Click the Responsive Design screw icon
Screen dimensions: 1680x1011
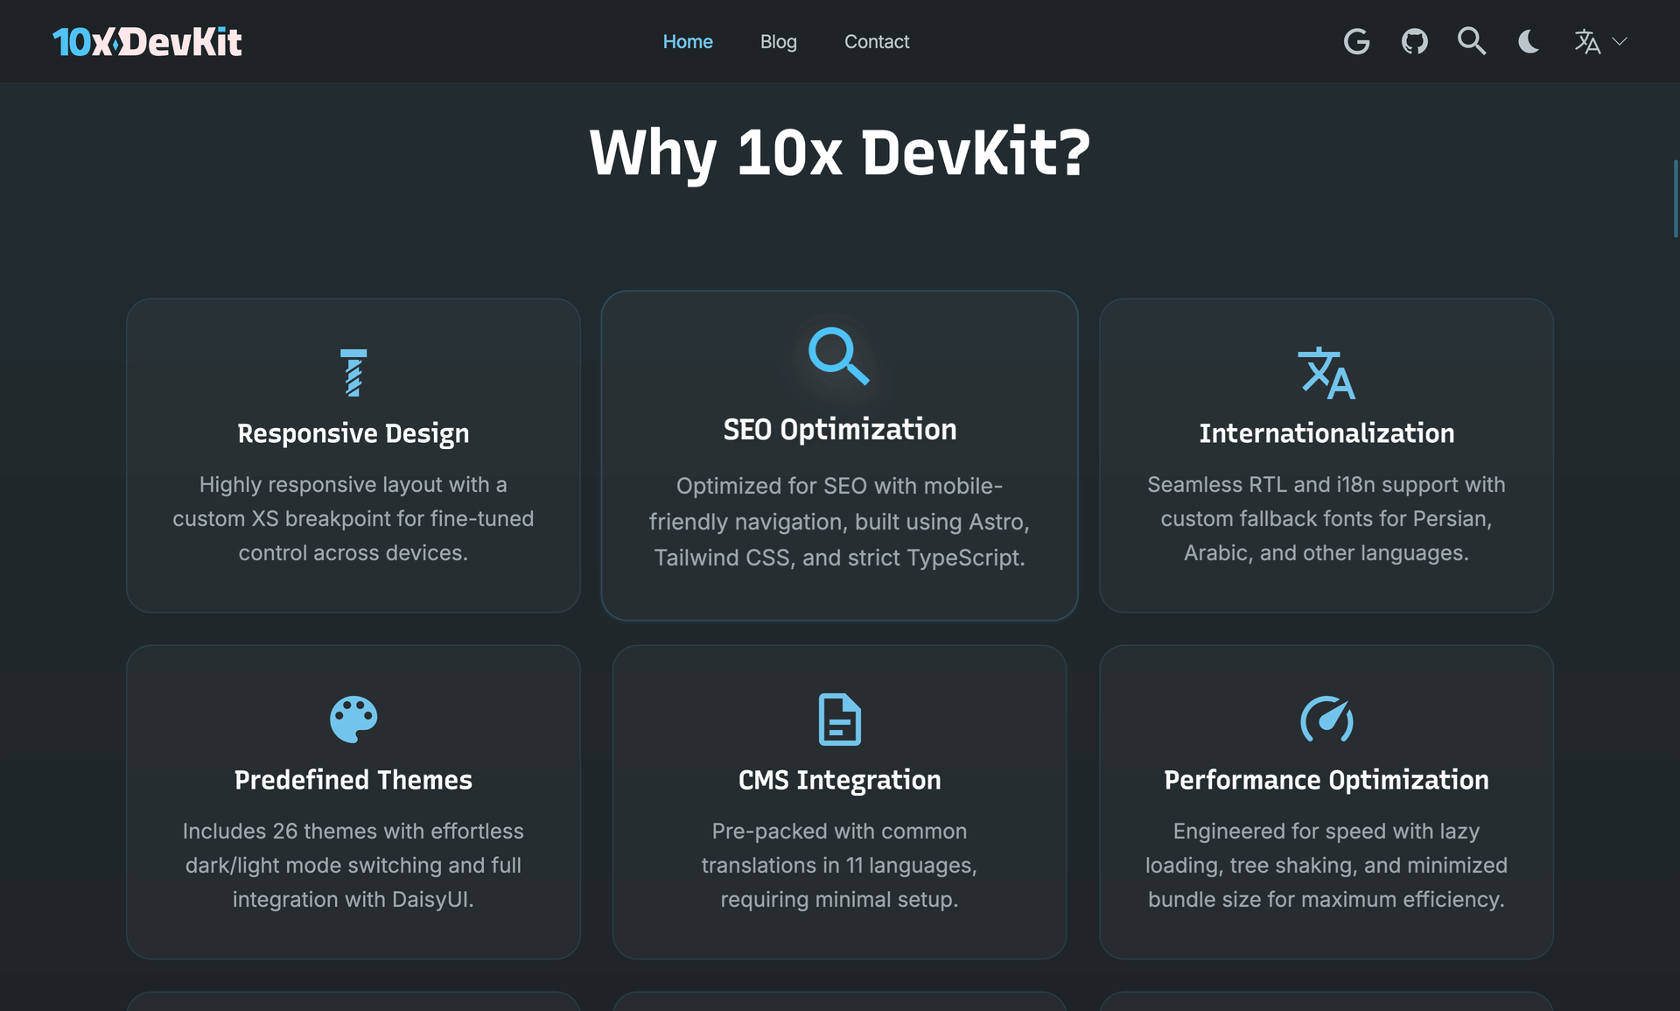click(353, 373)
